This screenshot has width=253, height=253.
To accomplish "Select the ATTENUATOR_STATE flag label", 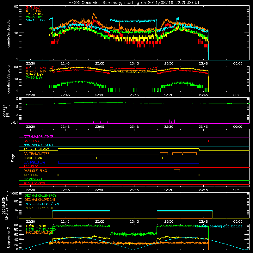I will tap(38, 137).
